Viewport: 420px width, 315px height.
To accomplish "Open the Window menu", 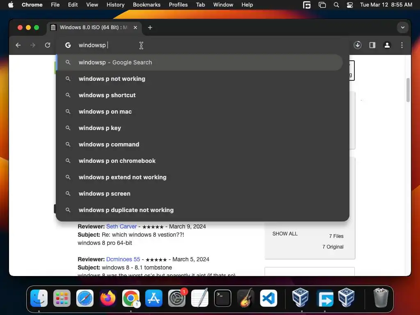I will point(223,5).
